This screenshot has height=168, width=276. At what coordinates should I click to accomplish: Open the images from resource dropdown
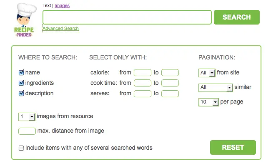[x=27, y=117]
